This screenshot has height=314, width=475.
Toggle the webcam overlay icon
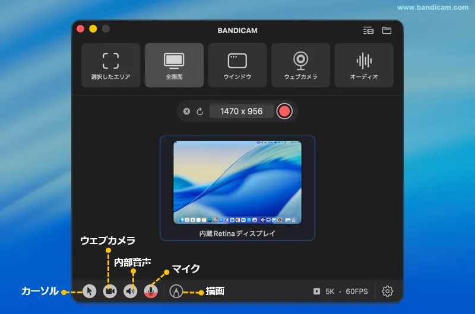click(110, 291)
